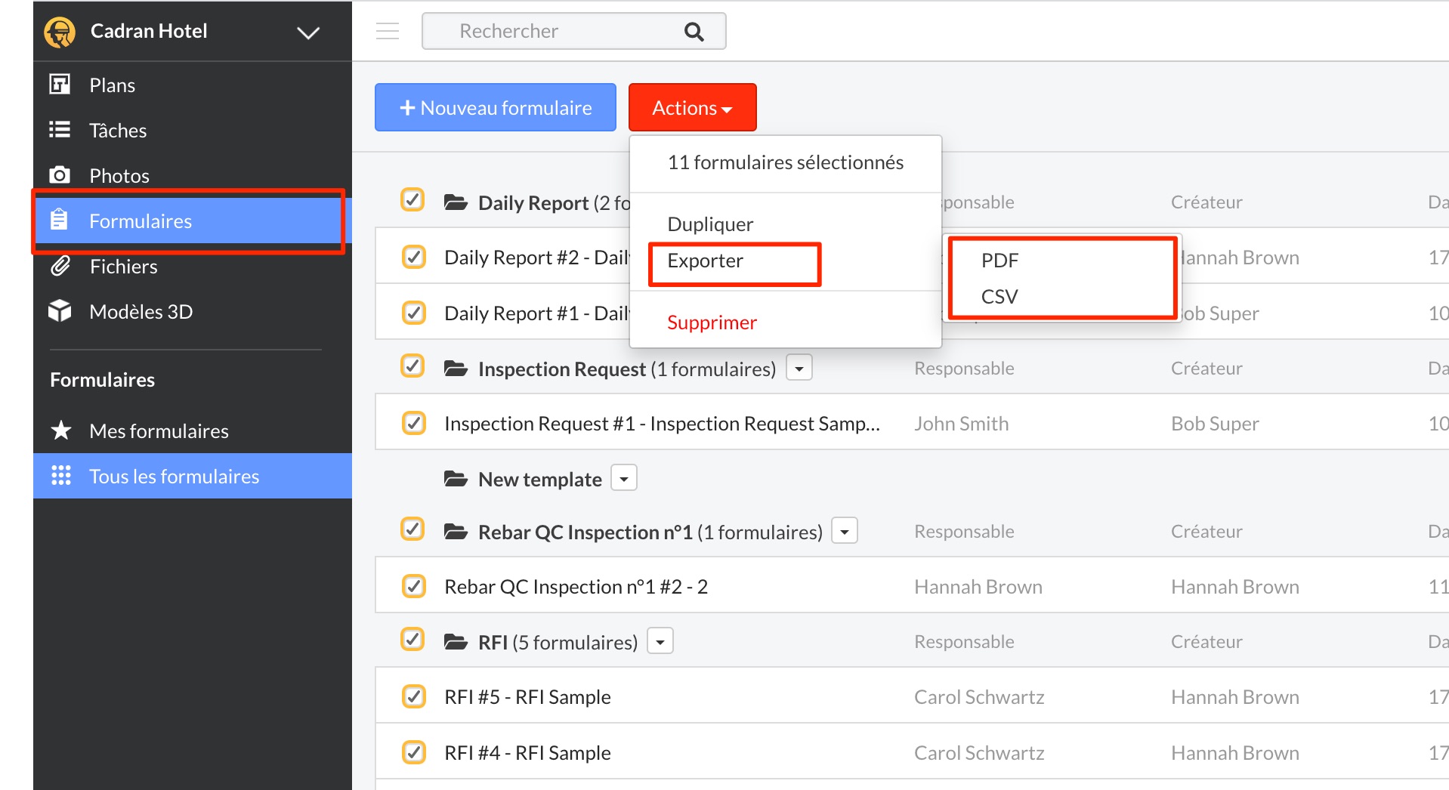Open the New template dropdown arrow
The height and width of the screenshot is (790, 1449).
click(x=624, y=479)
